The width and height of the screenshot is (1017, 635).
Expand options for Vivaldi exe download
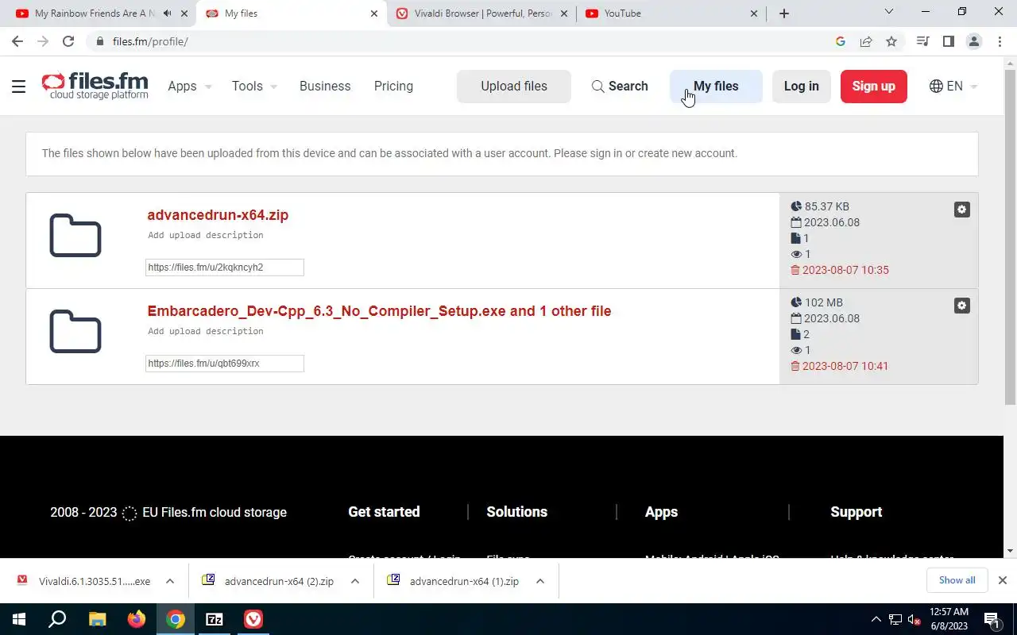pos(170,581)
